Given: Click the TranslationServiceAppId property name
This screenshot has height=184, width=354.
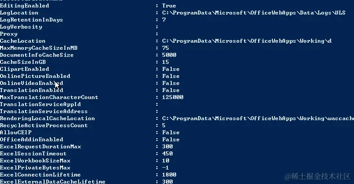Looking at the screenshot, I should point(40,104).
